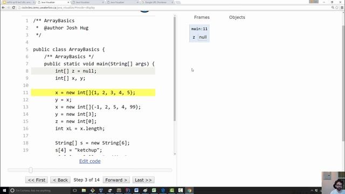Click the '@author Josh Hug' comment line
The image size is (345, 194).
(x=66, y=28)
